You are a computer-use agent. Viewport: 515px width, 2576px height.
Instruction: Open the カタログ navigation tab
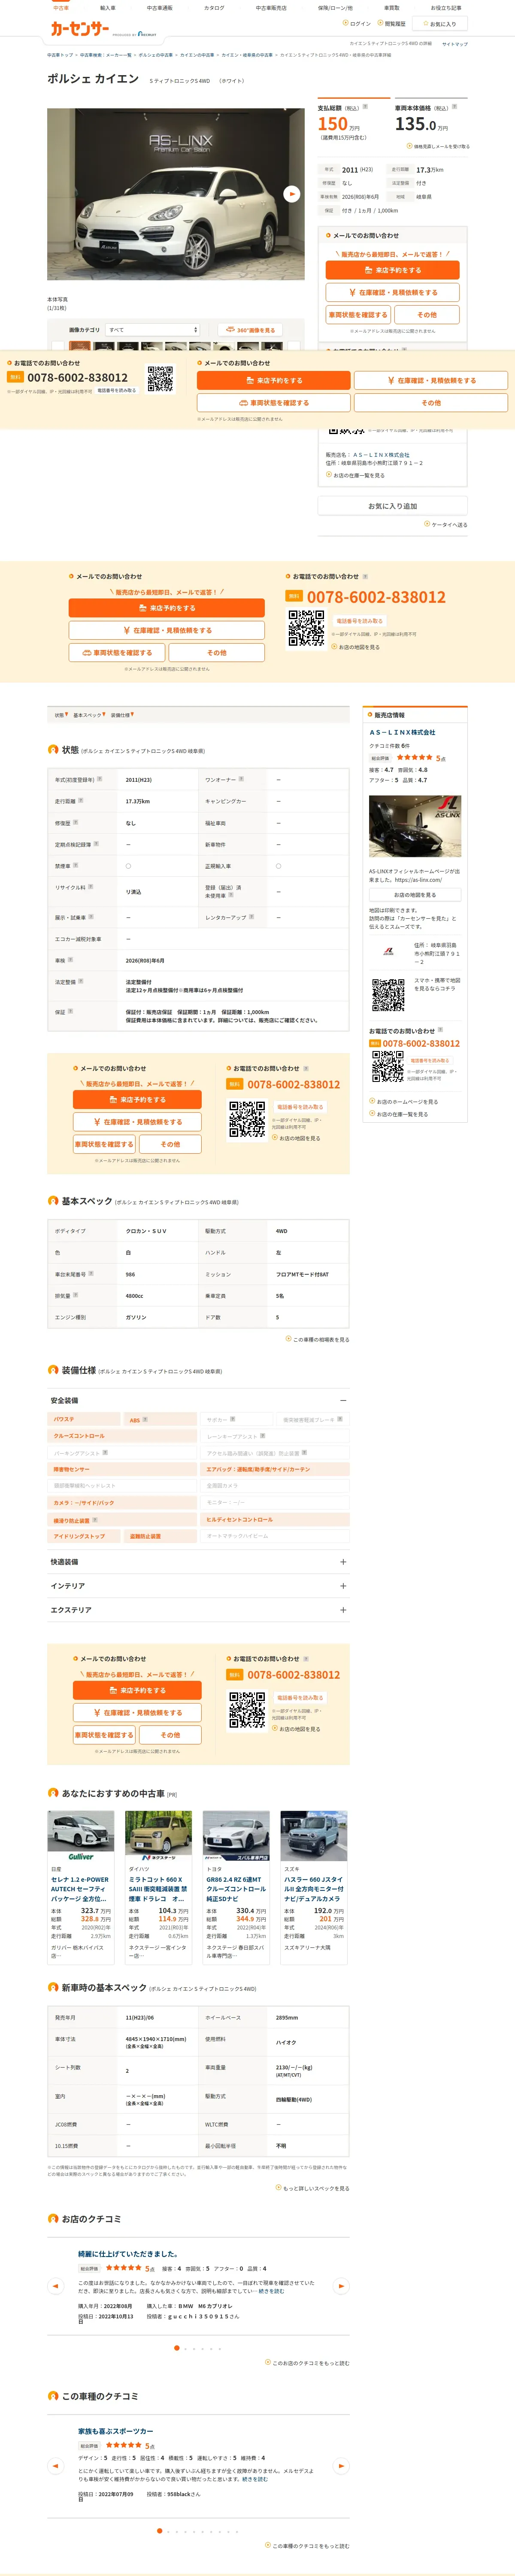click(x=214, y=8)
